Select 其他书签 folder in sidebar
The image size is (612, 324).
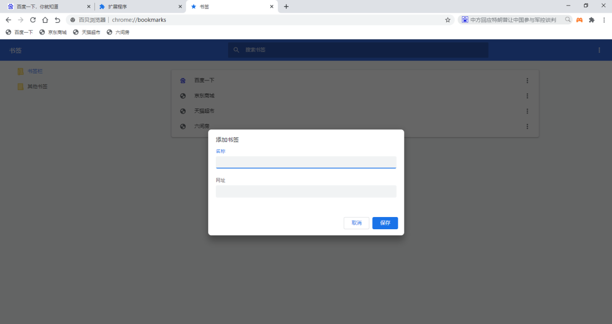pos(37,87)
